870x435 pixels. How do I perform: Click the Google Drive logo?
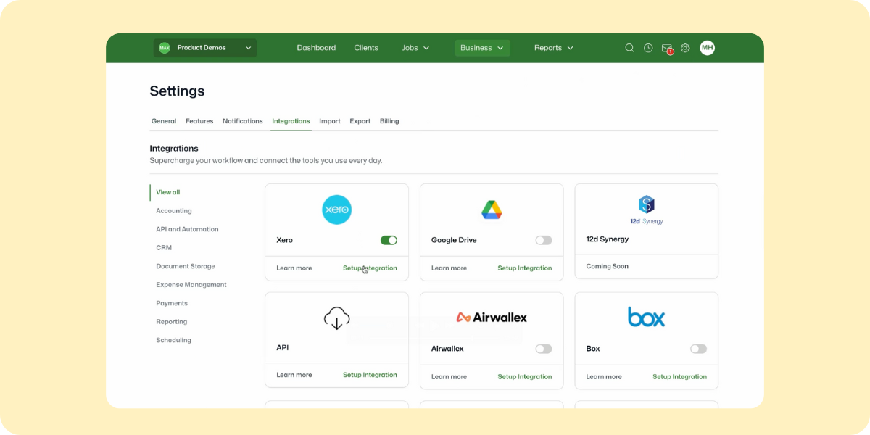pos(492,210)
